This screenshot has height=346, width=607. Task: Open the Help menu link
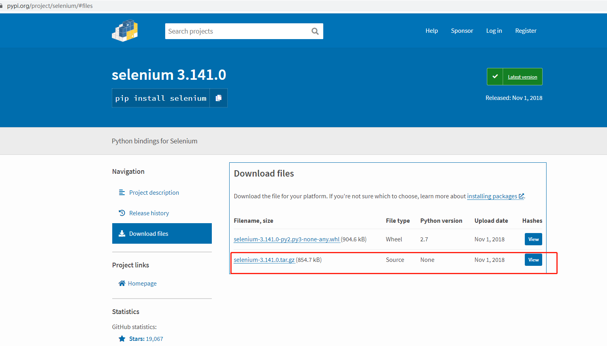pyautogui.click(x=432, y=31)
